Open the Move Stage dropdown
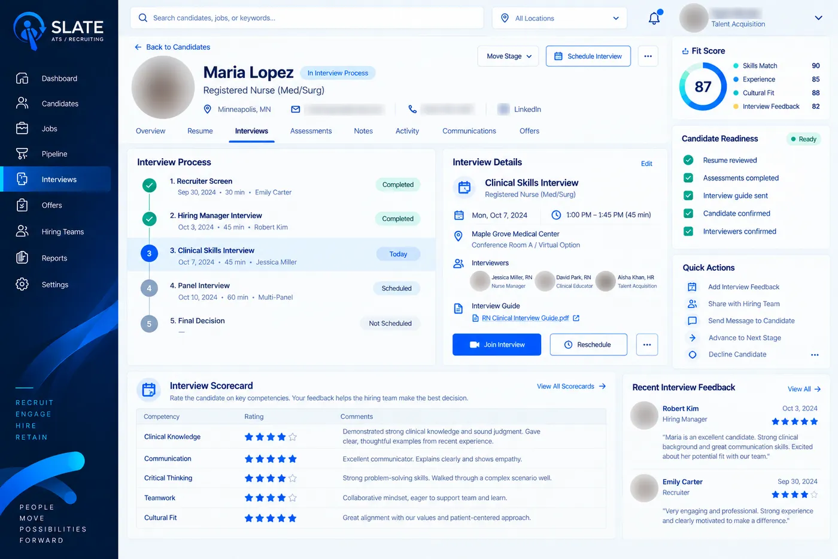 (508, 56)
